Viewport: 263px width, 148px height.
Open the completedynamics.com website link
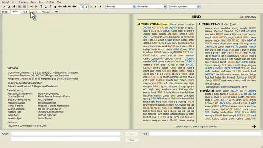pyautogui.click(x=27, y=125)
